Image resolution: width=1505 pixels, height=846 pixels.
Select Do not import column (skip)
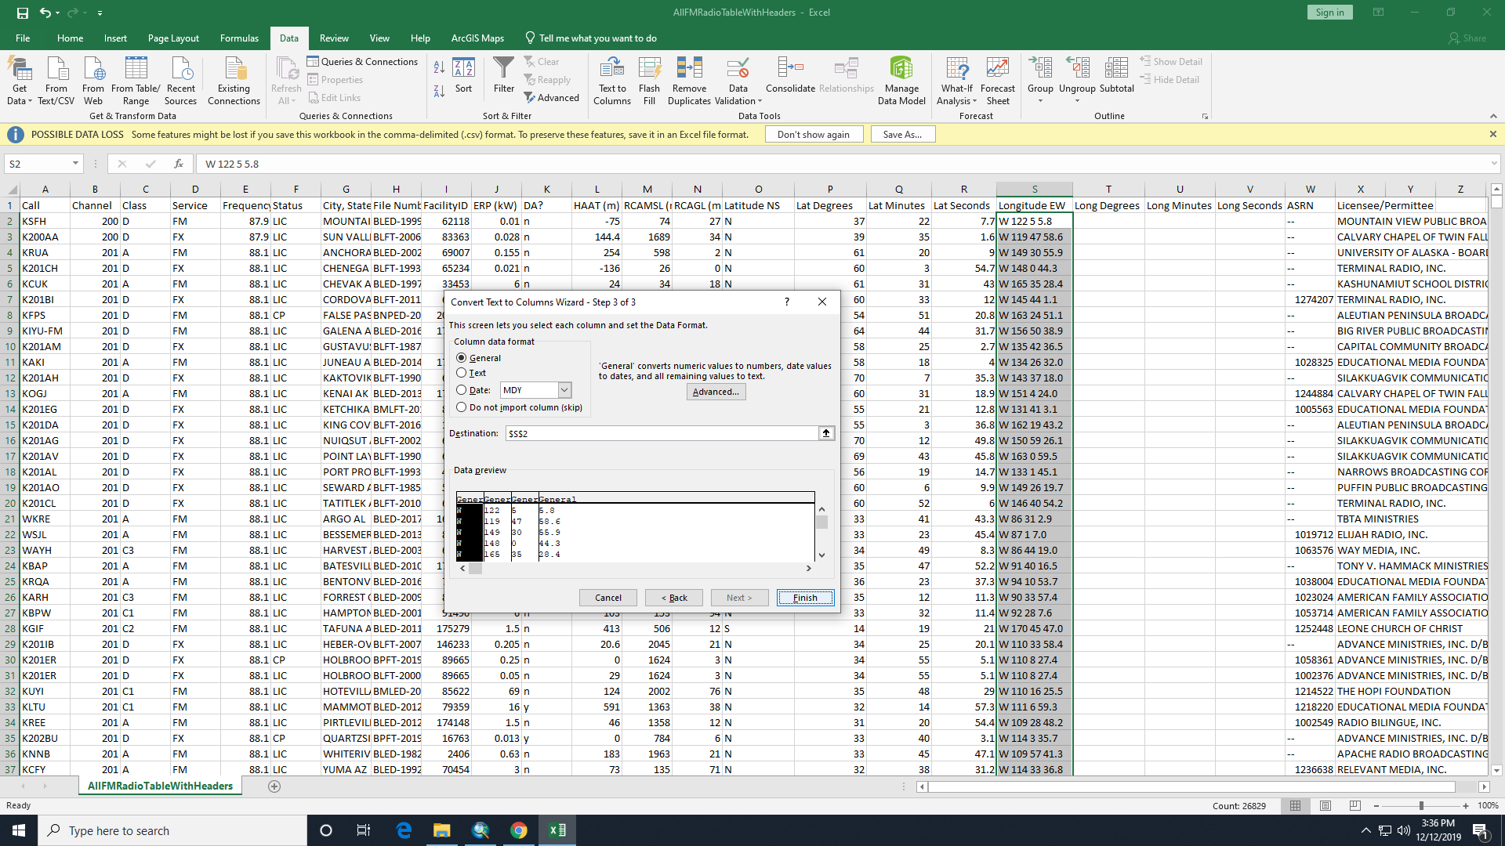pyautogui.click(x=461, y=407)
